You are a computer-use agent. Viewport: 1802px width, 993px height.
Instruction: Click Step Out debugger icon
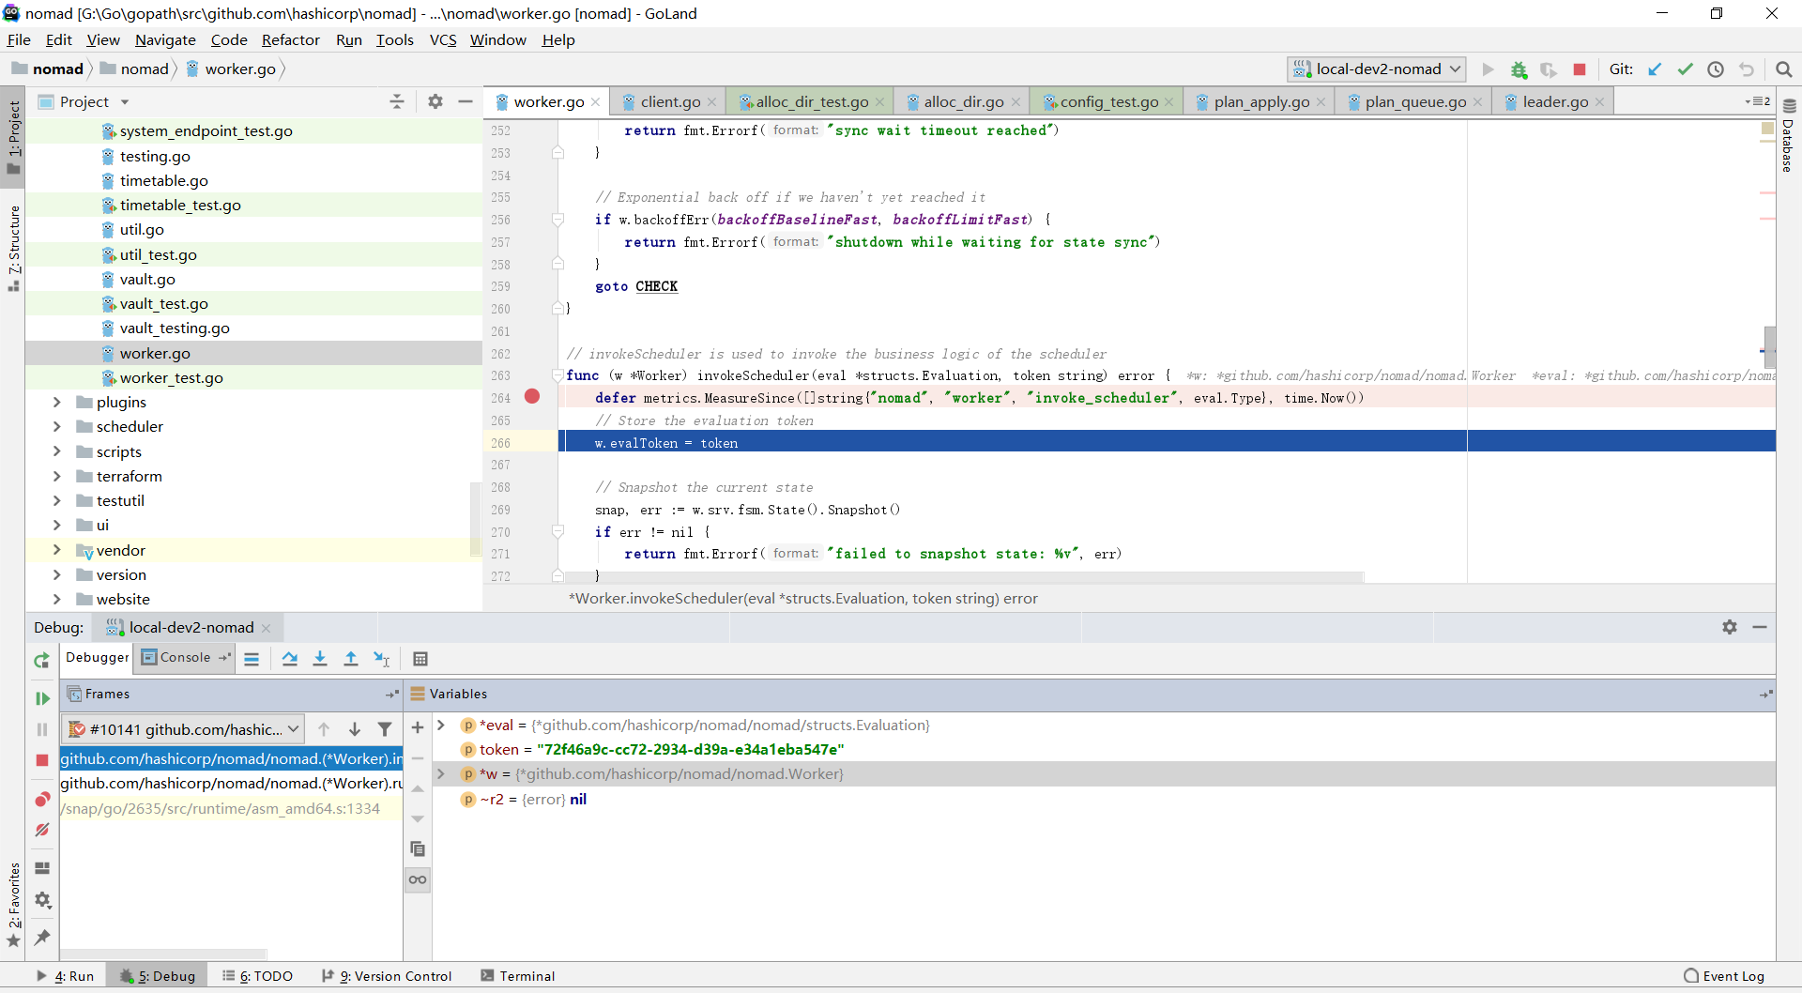tap(351, 659)
